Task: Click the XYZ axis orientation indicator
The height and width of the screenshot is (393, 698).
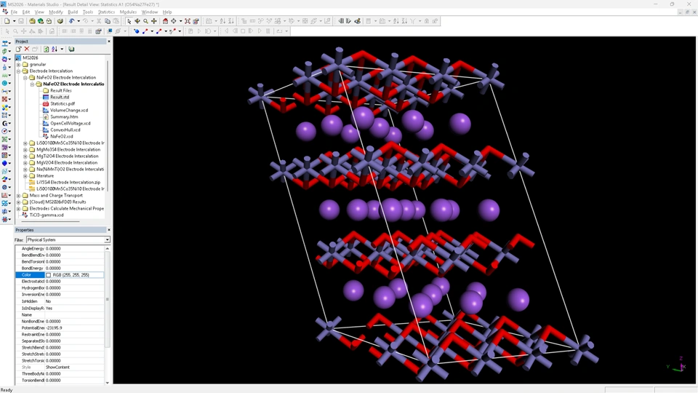Action: 678,365
